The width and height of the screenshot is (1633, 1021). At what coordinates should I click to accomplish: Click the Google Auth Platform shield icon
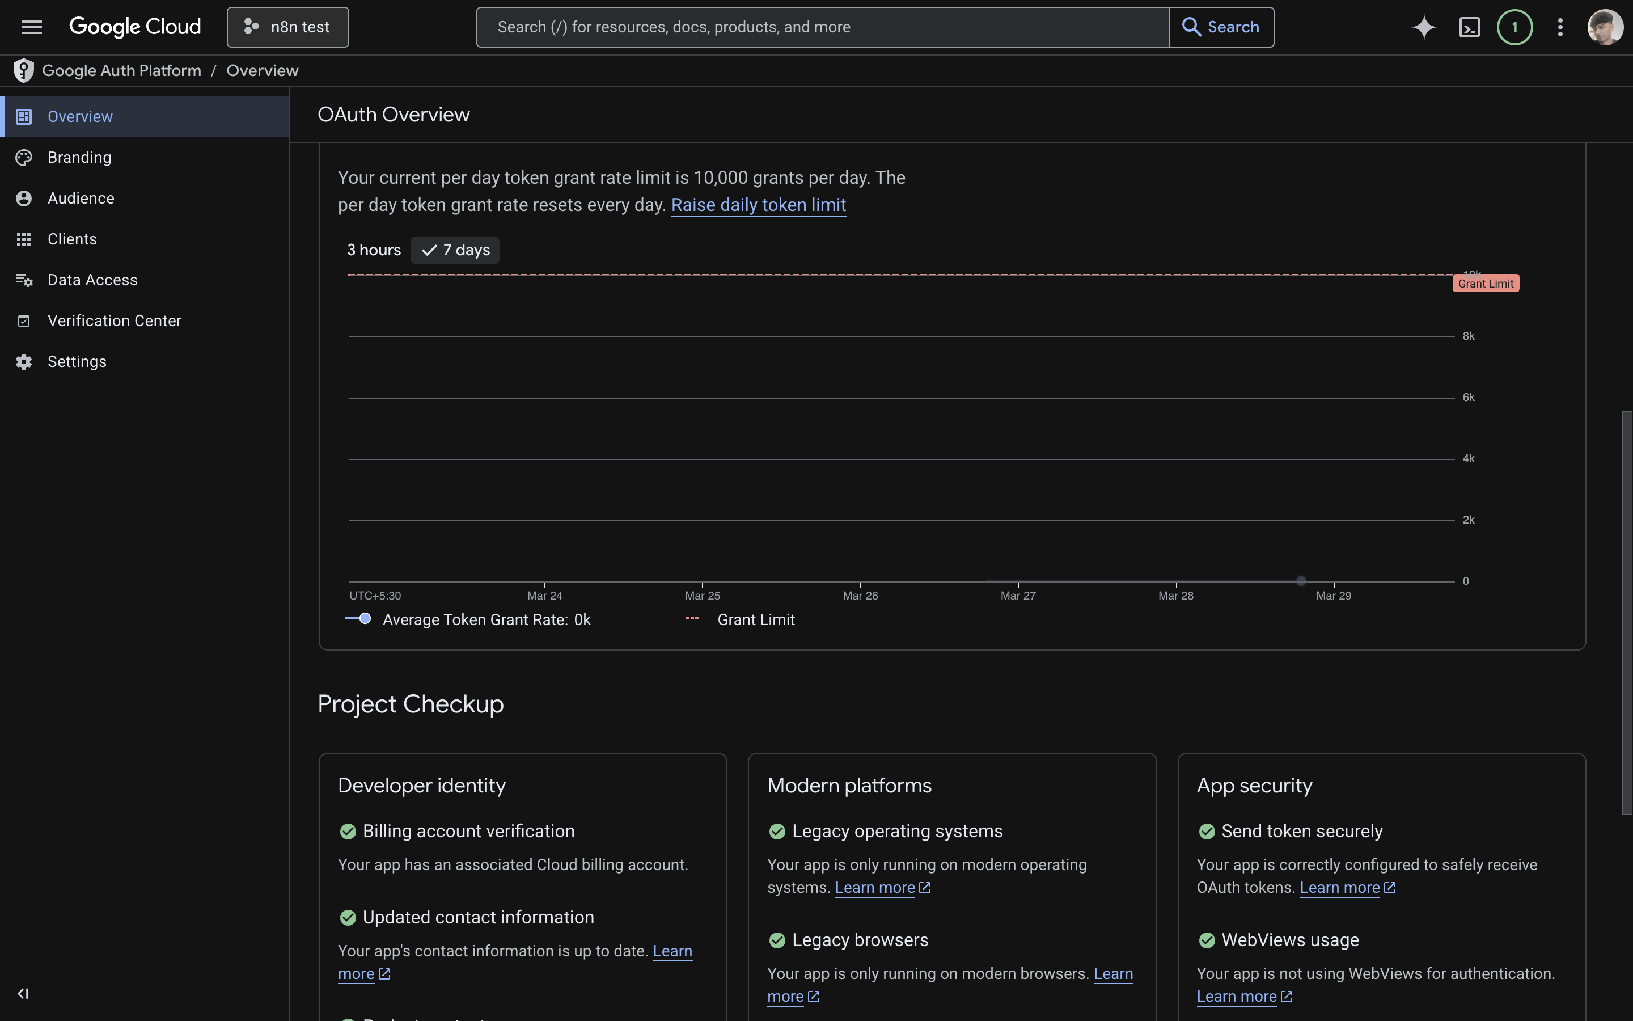point(24,70)
